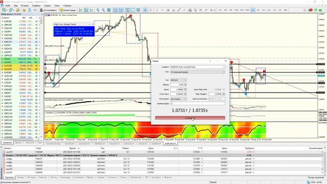Screen dimensions: 327x184
Task: Select GBPUSD row in Market Watch
Action: pos(20,25)
